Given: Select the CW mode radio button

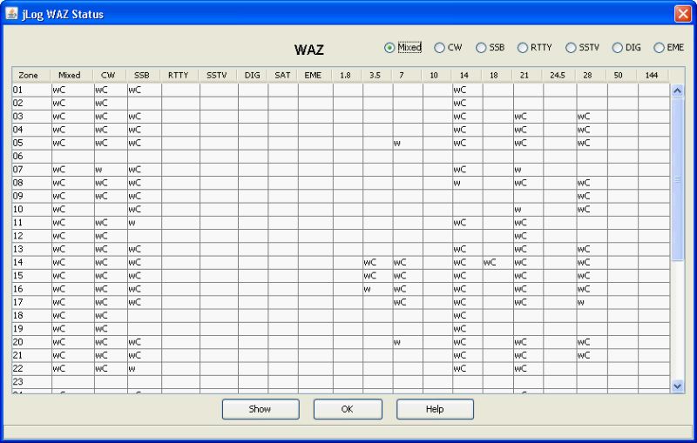Looking at the screenshot, I should (x=439, y=48).
